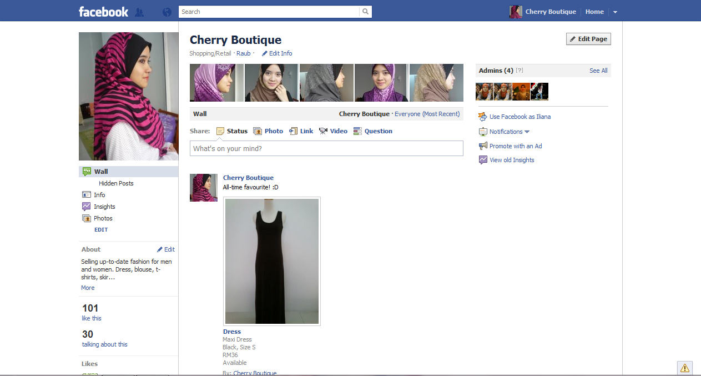Image resolution: width=701 pixels, height=376 pixels.
Task: Open the Raub location link
Action: point(244,53)
